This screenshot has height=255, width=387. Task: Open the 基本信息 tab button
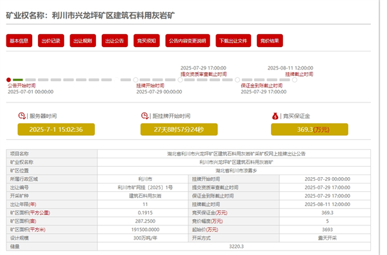tap(19, 41)
